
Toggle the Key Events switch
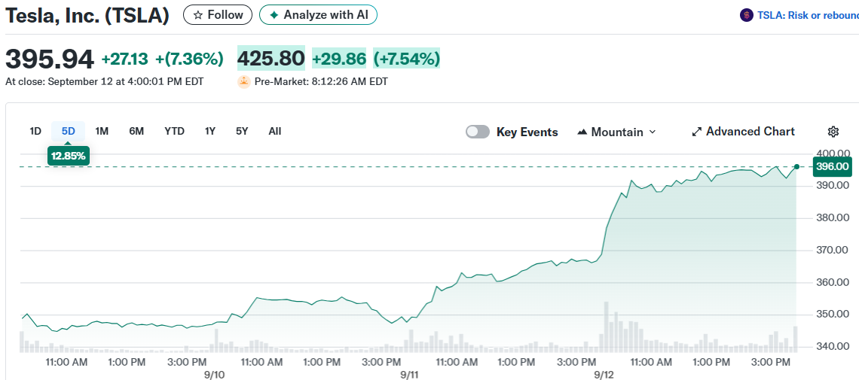point(477,132)
